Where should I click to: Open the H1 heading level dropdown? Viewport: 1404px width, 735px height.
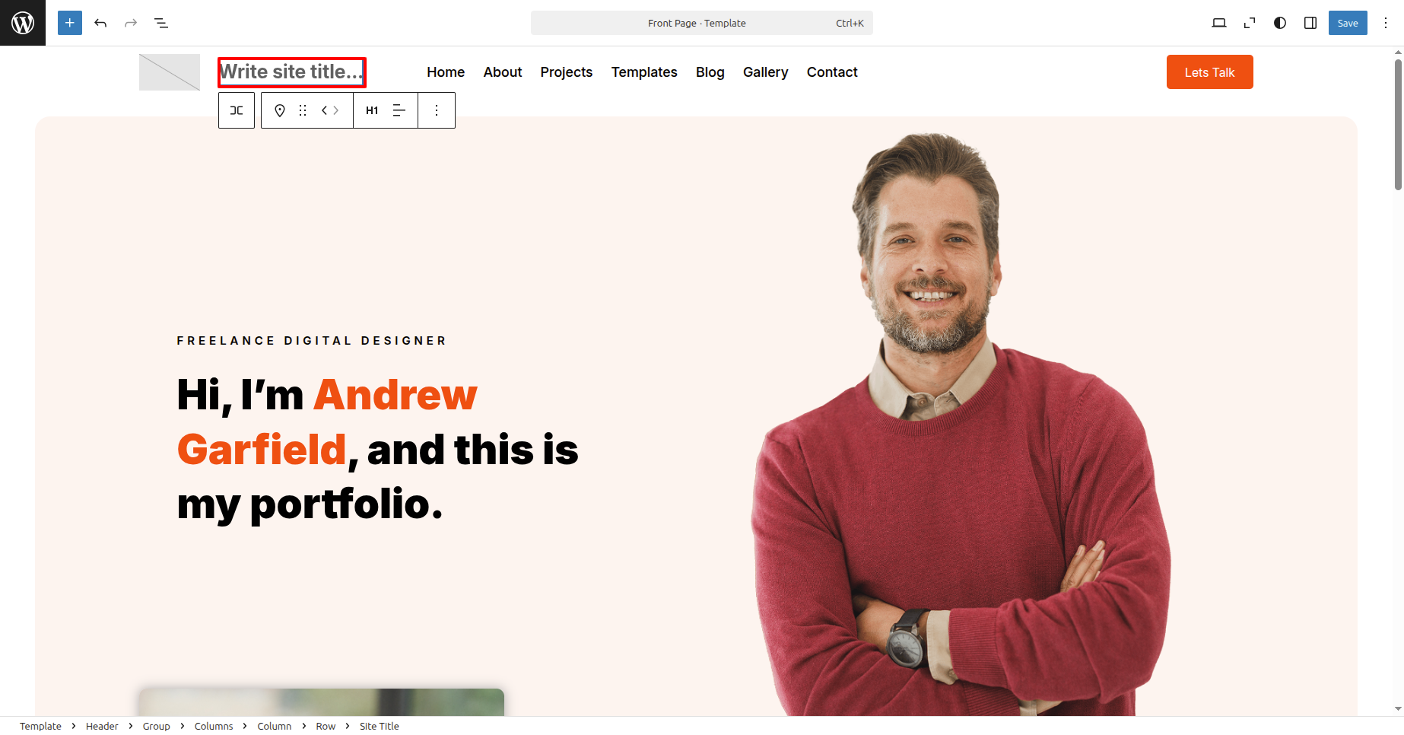(372, 110)
